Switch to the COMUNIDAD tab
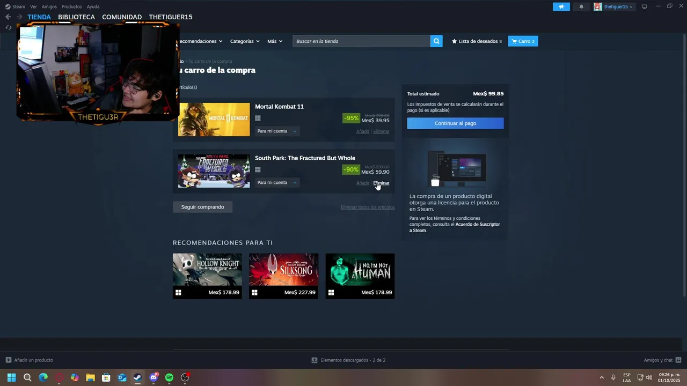The image size is (687, 386). pos(122,17)
